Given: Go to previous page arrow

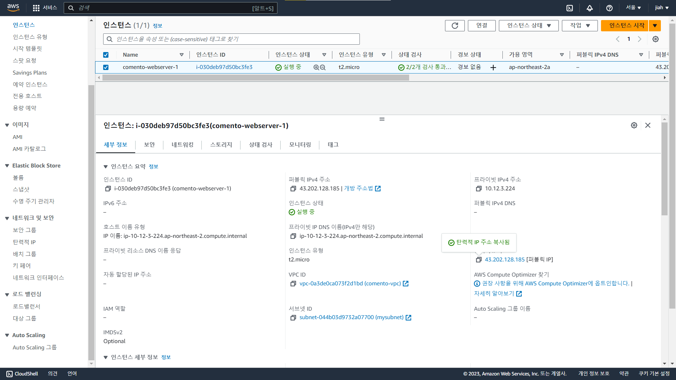Looking at the screenshot, I should 618,39.
